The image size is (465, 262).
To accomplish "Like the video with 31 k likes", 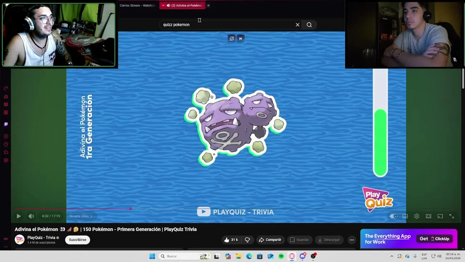I will (x=231, y=240).
